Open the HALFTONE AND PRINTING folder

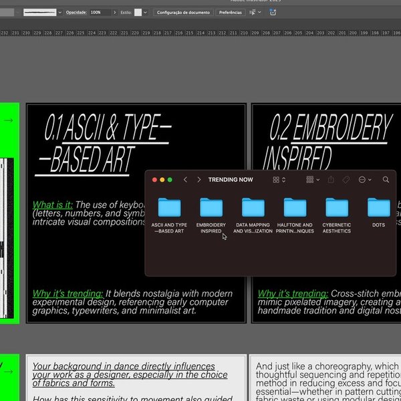[295, 207]
